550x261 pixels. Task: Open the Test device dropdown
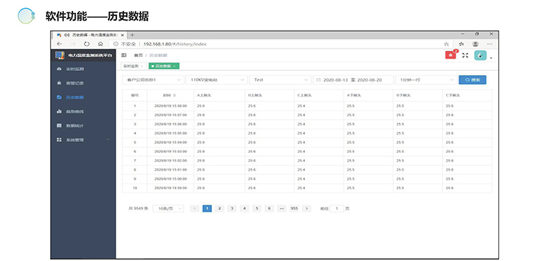coord(280,80)
